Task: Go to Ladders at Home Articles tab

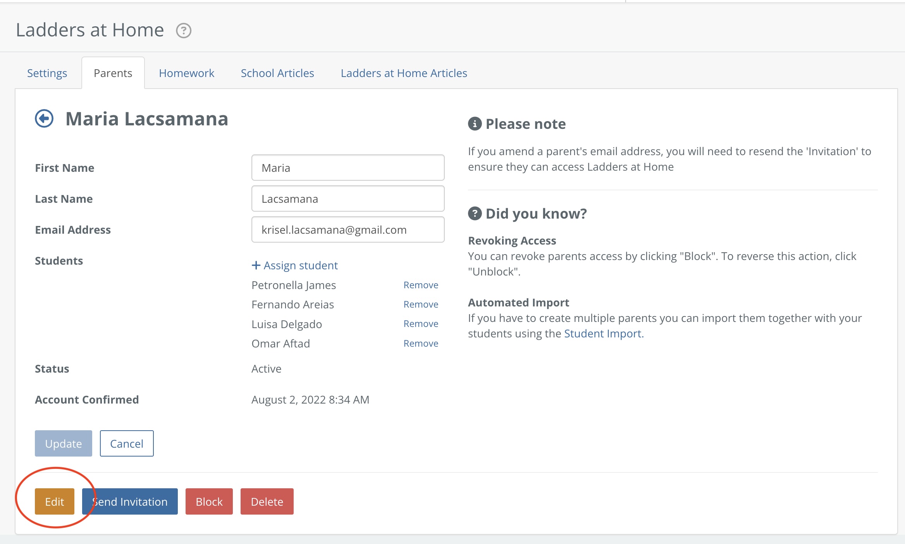Action: [x=404, y=73]
